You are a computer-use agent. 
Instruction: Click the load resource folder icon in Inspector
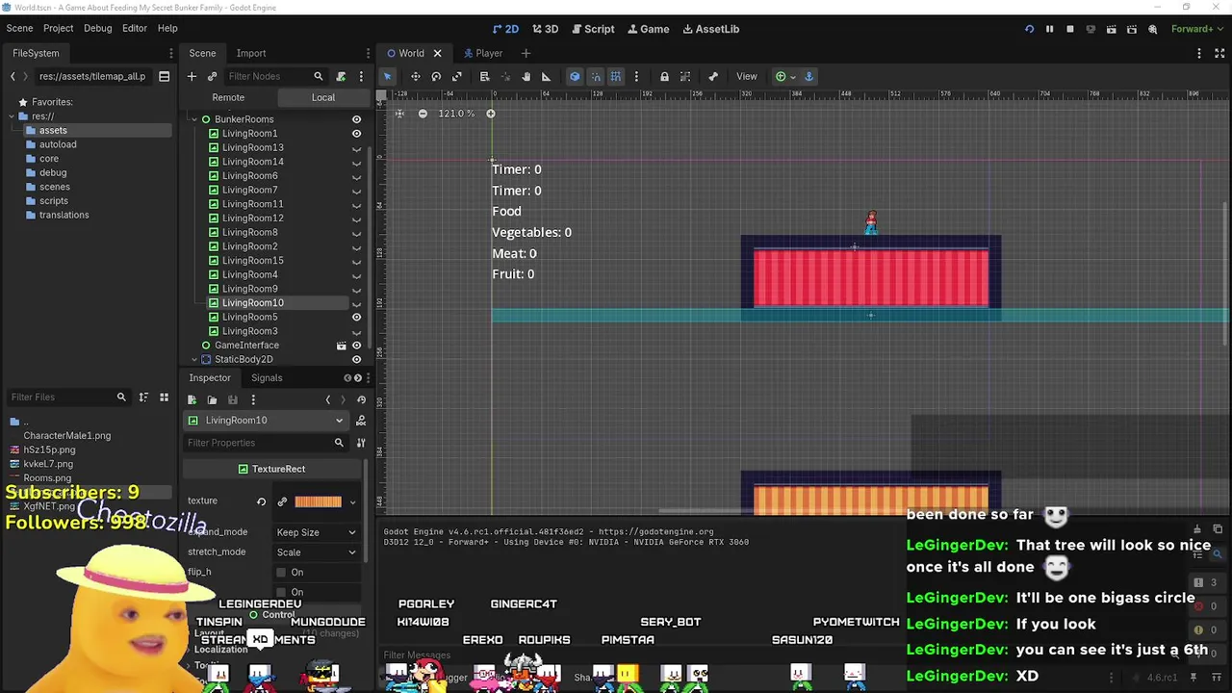point(212,399)
